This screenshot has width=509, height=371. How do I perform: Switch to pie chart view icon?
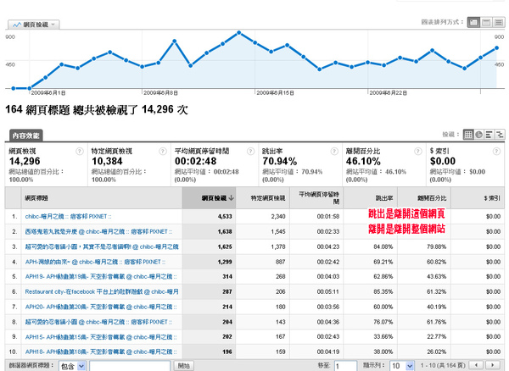tap(478, 135)
